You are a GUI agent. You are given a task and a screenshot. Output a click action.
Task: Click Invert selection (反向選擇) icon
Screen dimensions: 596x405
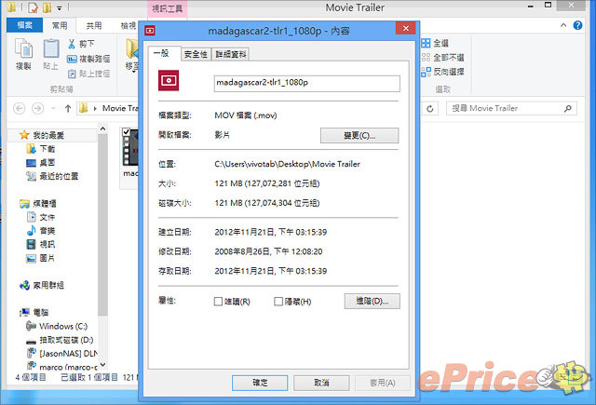[427, 72]
